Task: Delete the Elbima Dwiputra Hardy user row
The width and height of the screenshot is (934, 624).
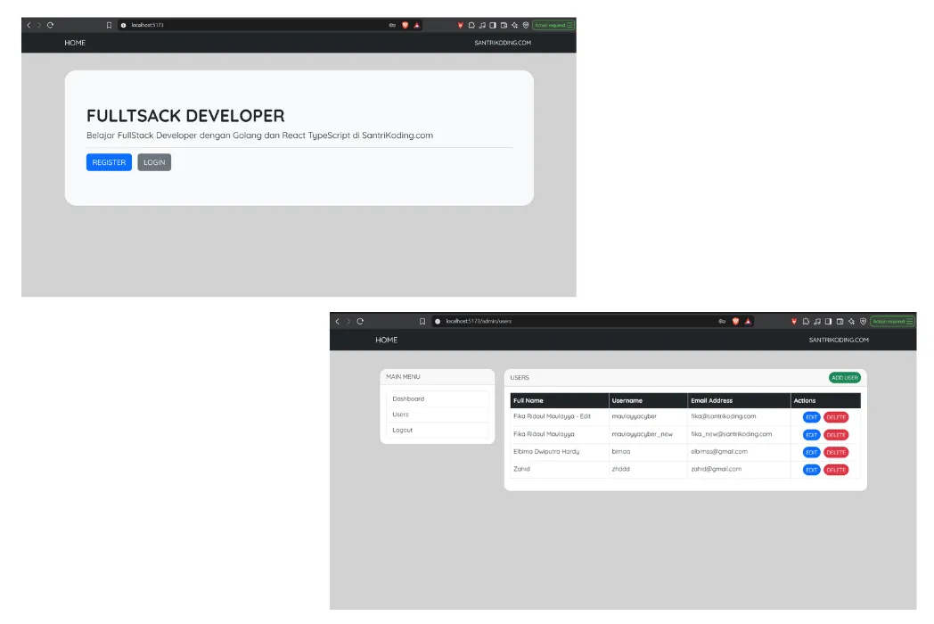Action: [836, 452]
